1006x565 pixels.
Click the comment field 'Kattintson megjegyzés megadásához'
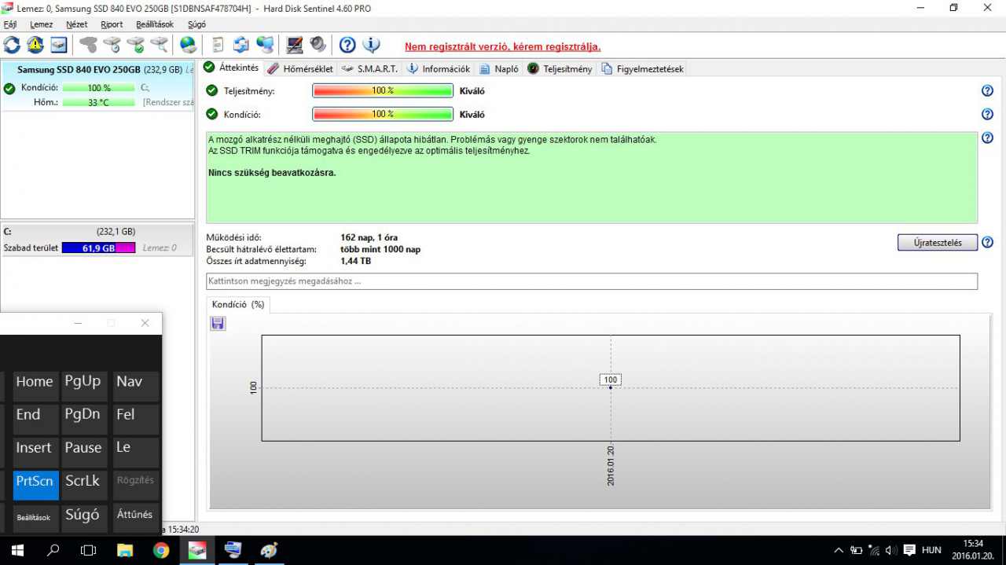(x=592, y=281)
